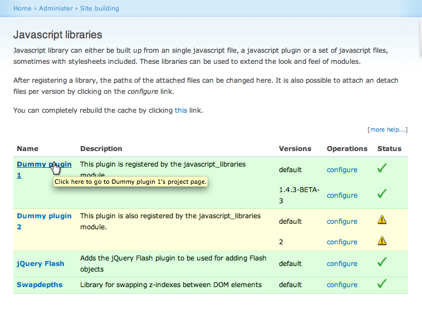422x316 pixels.
Task: Click the jQuery Flash description text
Action: [x=173, y=264]
